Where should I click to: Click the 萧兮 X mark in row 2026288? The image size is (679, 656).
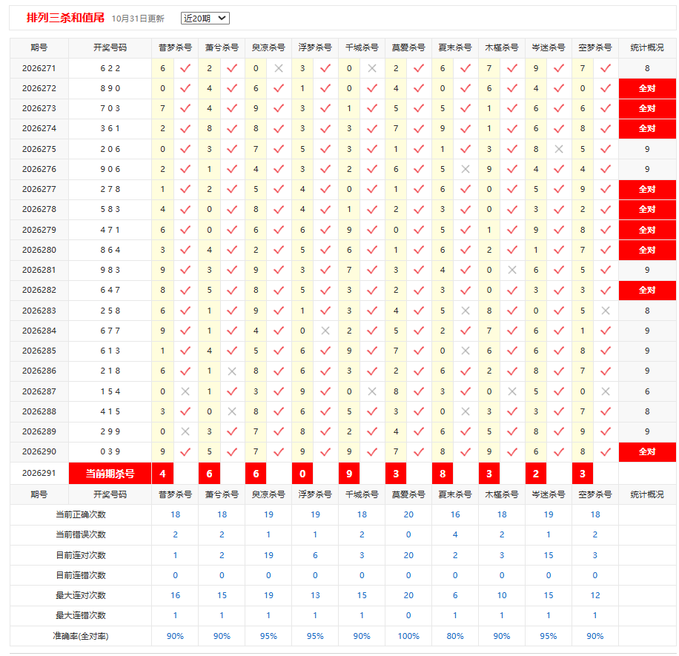[x=232, y=411]
